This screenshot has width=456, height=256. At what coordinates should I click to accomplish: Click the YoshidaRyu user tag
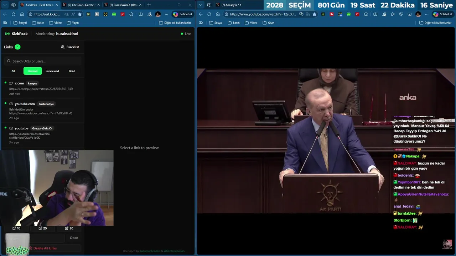[x=46, y=104]
